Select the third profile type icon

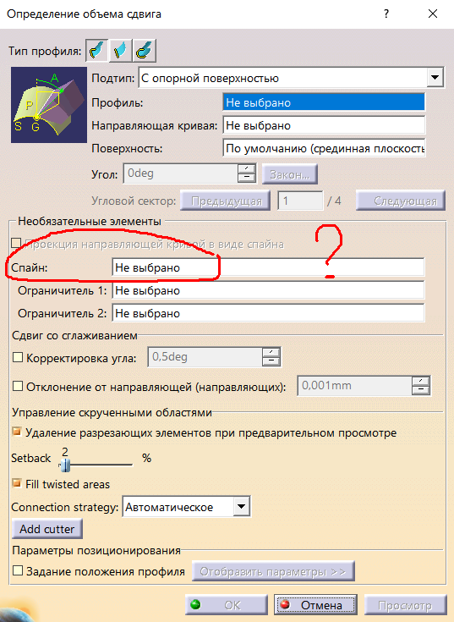pyautogui.click(x=145, y=51)
